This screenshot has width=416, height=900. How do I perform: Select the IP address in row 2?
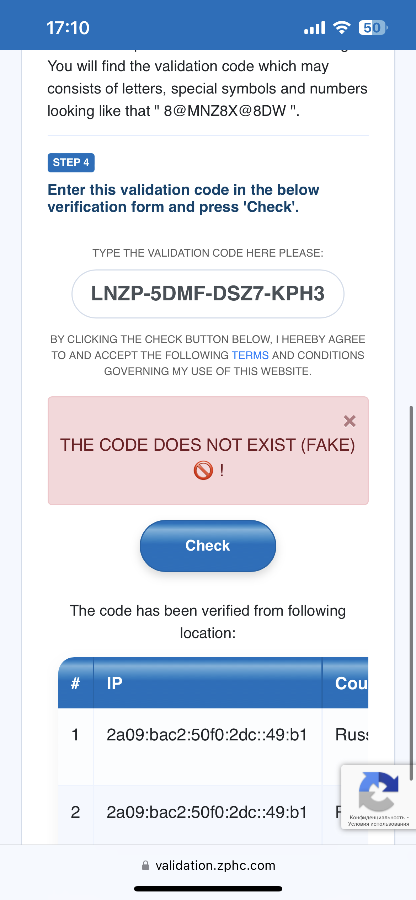click(x=207, y=812)
